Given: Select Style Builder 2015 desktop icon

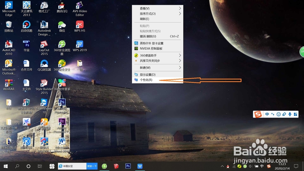Looking at the screenshot, I should [44, 87].
